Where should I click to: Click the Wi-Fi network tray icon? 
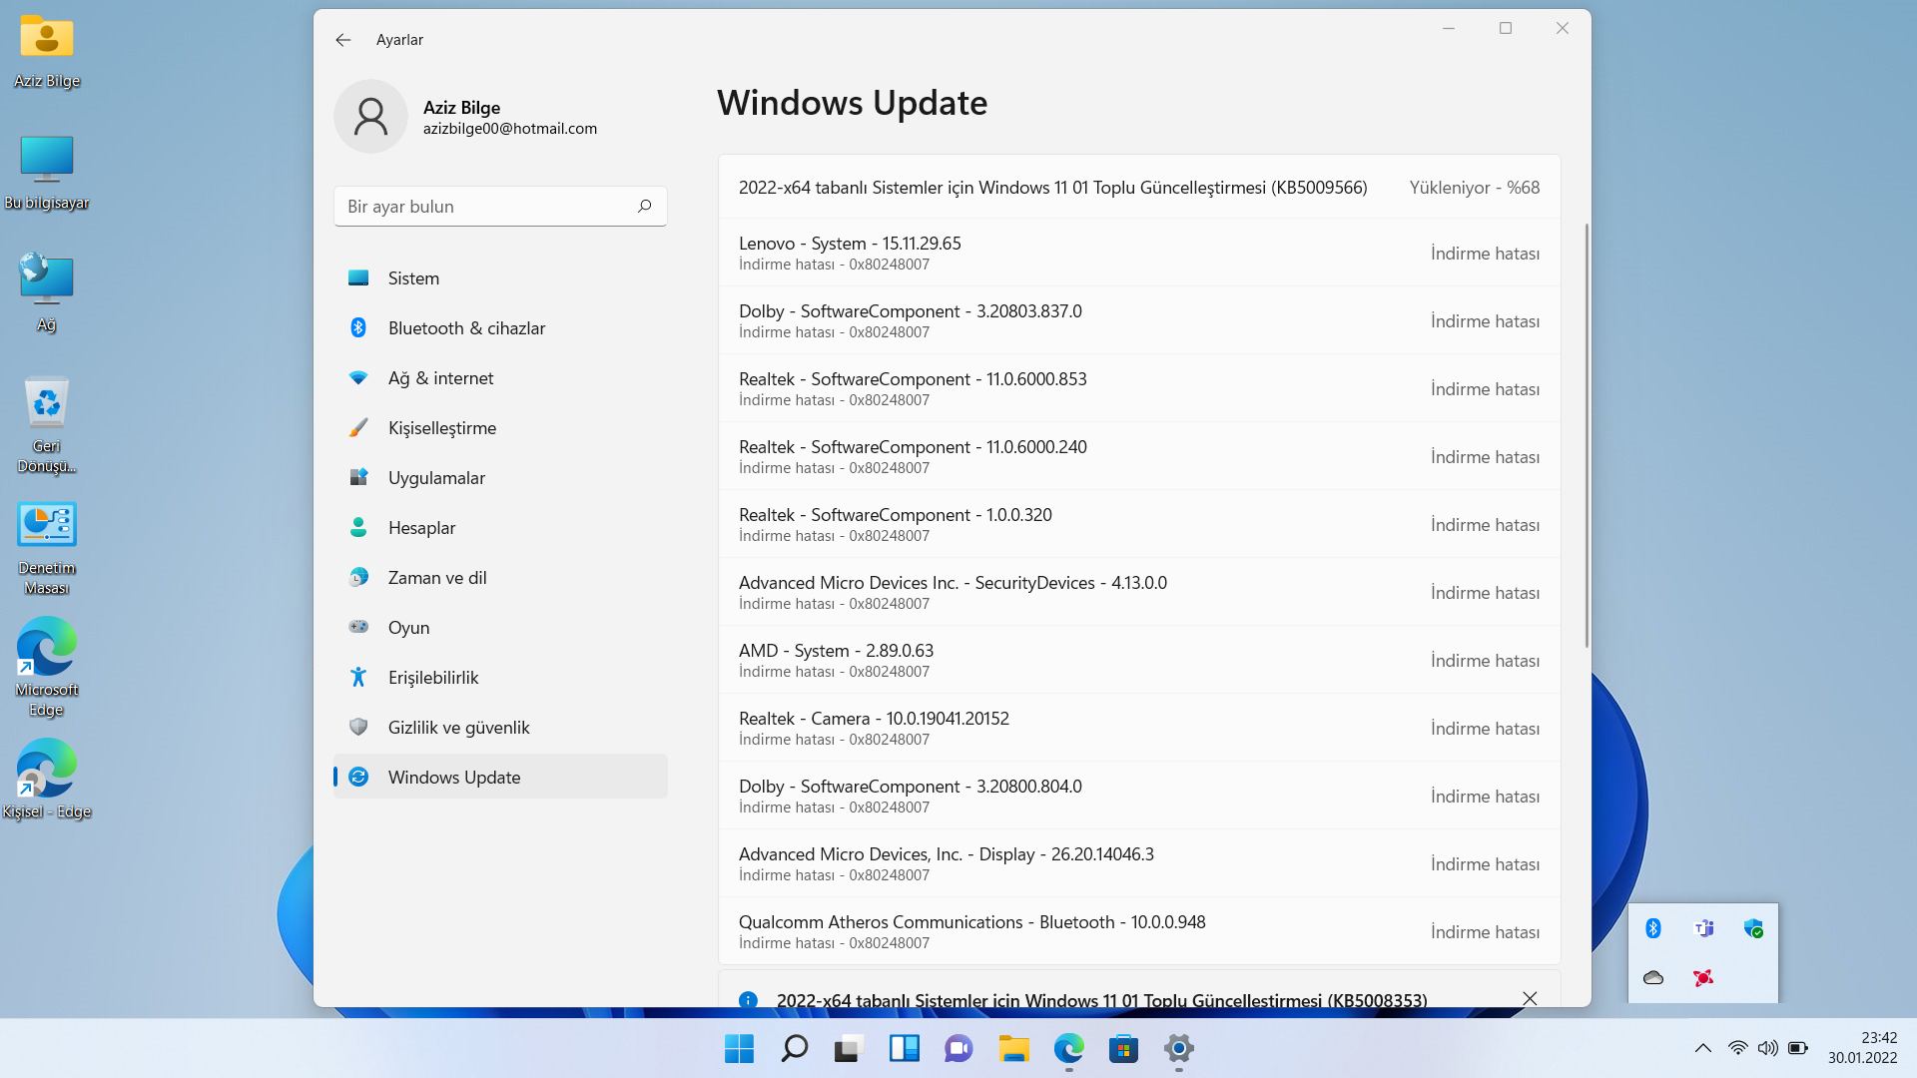(x=1738, y=1048)
